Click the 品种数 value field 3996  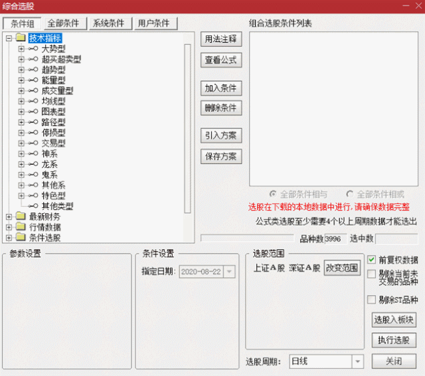point(335,239)
